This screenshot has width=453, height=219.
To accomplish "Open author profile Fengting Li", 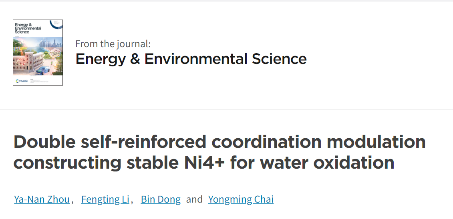I will coord(105,199).
